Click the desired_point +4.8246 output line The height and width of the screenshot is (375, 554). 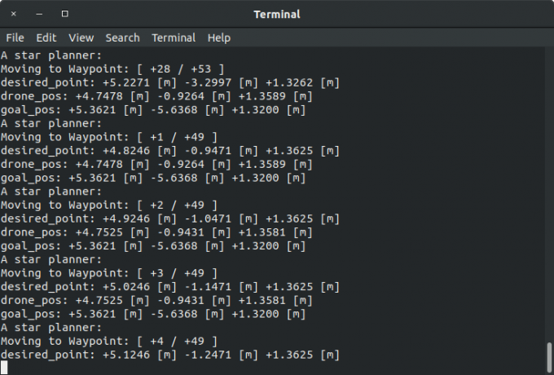169,151
